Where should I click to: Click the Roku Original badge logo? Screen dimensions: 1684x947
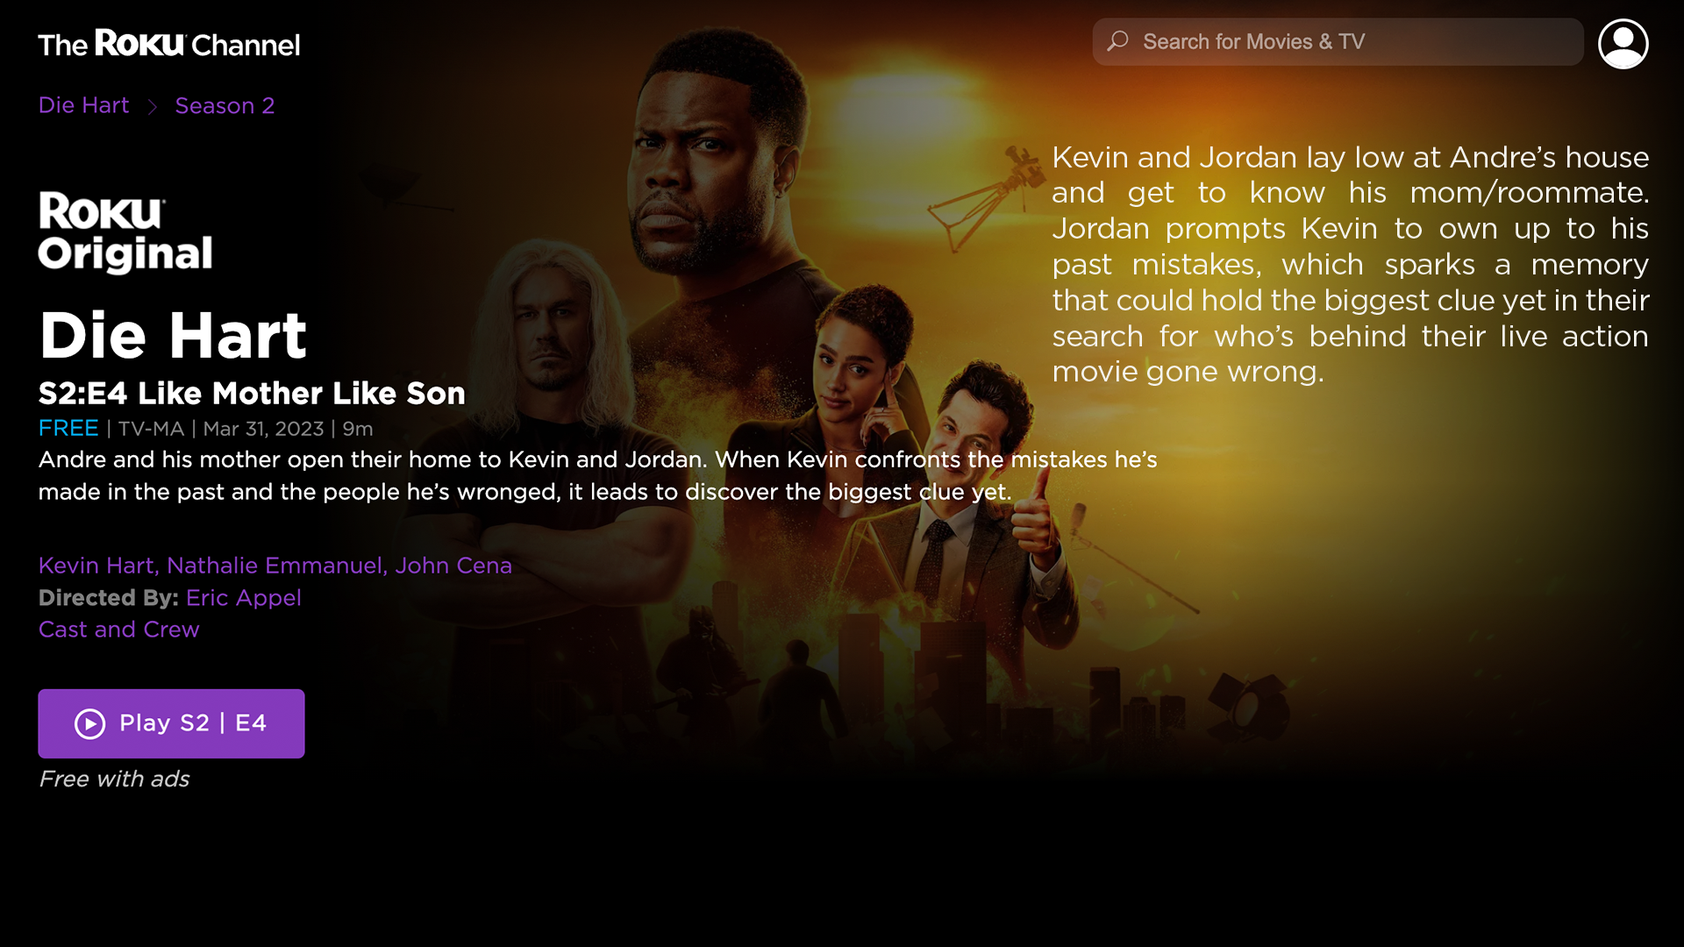point(125,231)
